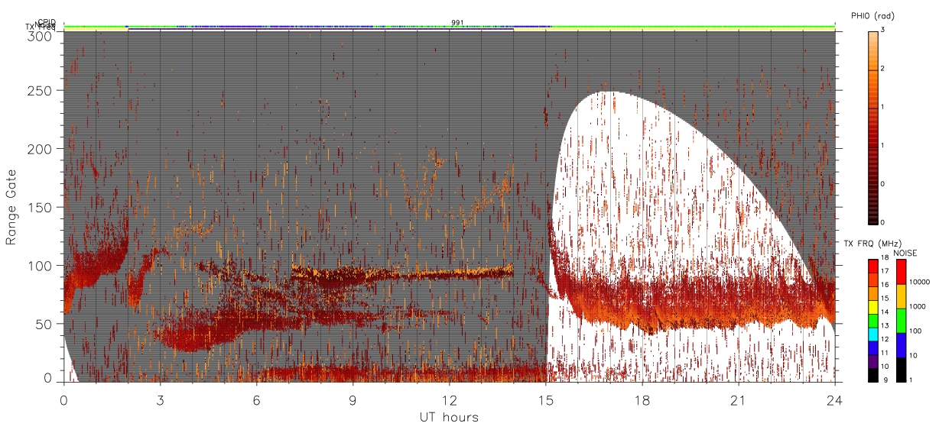Viewport: 939px width, 433px height.
Task: Click the red 17–18 MHz TX FRQ swatch
Action: click(873, 265)
